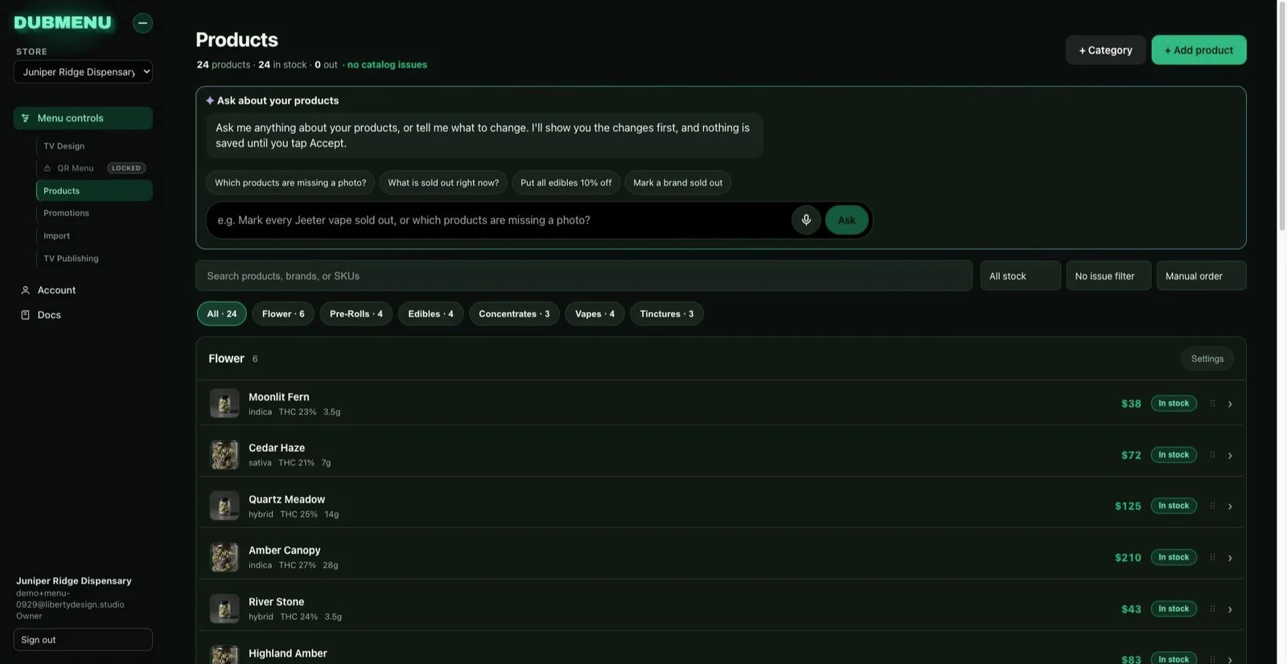Click the DUBMENU logo
Image resolution: width=1287 pixels, height=664 pixels.
pos(63,23)
